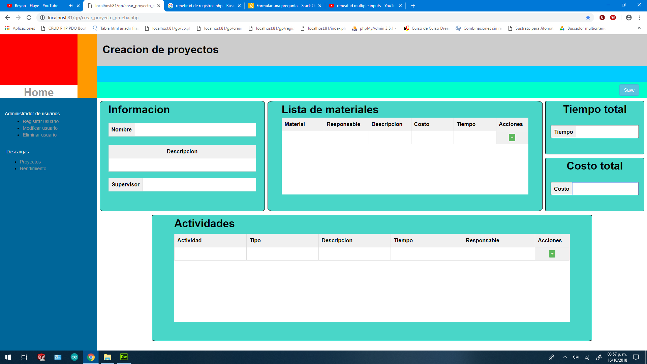Click the Costo total input field
The width and height of the screenshot is (647, 364).
pyautogui.click(x=605, y=189)
